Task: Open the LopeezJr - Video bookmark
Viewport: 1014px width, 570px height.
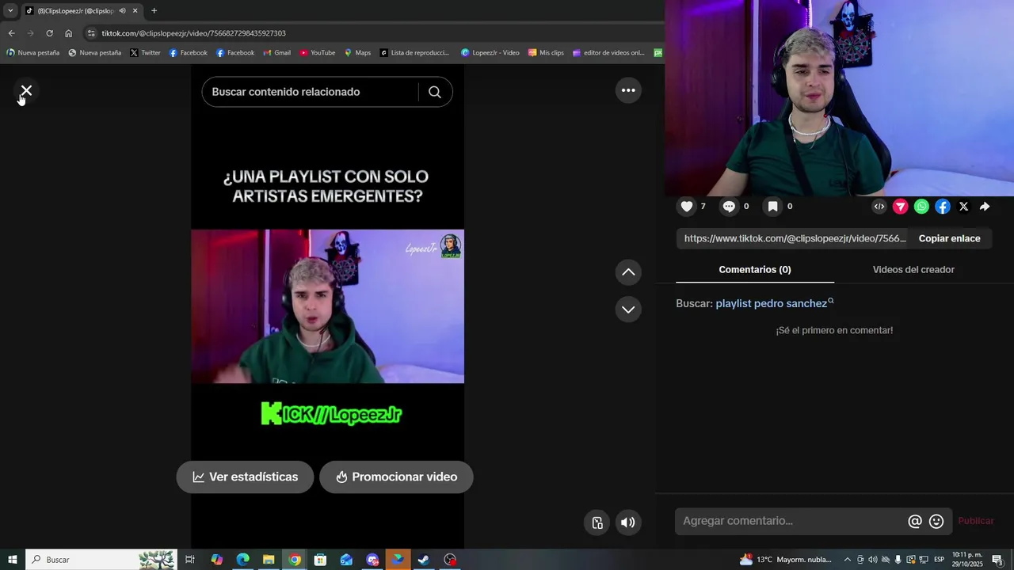Action: 490,53
